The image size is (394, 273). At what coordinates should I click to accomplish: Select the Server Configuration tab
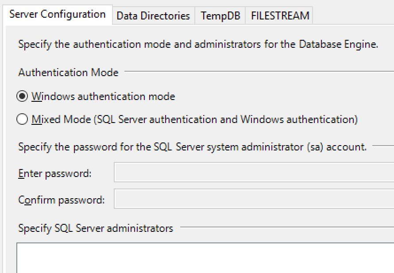pyautogui.click(x=58, y=14)
